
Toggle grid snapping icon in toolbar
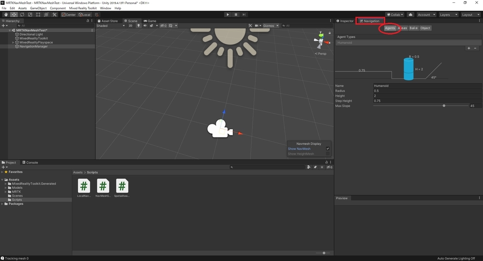point(97,14)
